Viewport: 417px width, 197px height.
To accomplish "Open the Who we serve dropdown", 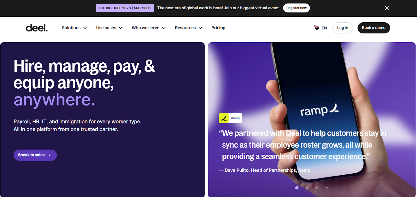I will [149, 28].
